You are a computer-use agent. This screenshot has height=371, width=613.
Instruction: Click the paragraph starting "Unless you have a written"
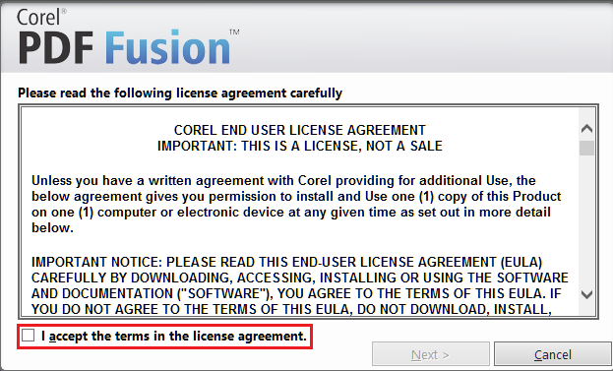(296, 204)
